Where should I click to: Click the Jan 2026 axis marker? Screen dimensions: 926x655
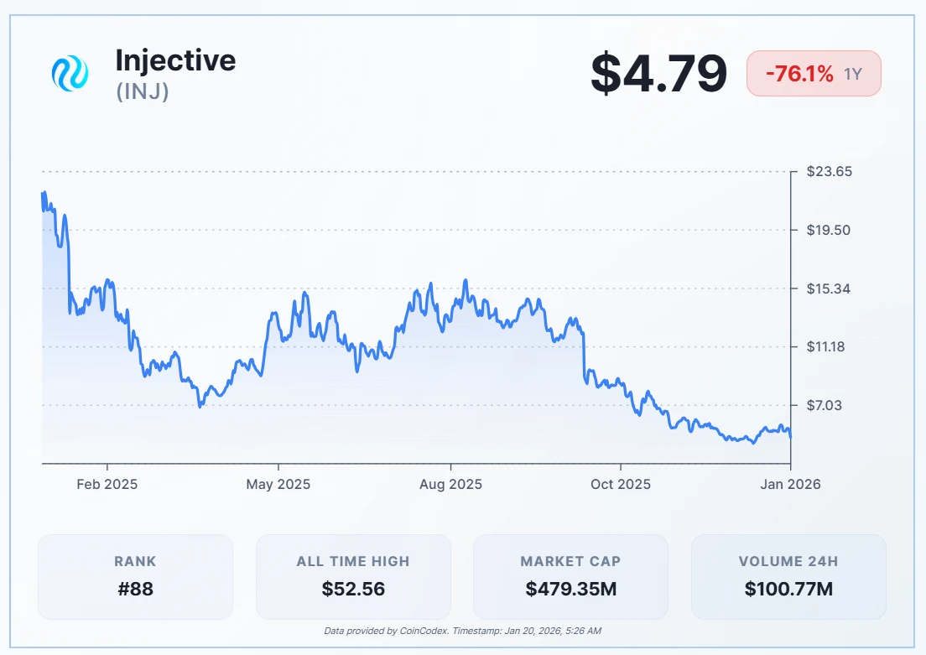pyautogui.click(x=790, y=484)
